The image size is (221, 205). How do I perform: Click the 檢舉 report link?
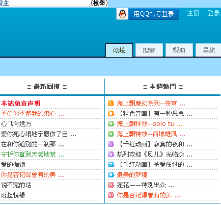click(99, 3)
